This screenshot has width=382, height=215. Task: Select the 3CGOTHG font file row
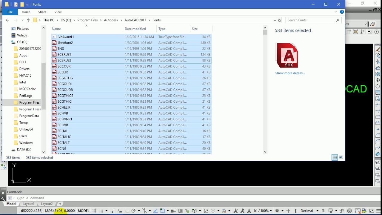(x=131, y=78)
